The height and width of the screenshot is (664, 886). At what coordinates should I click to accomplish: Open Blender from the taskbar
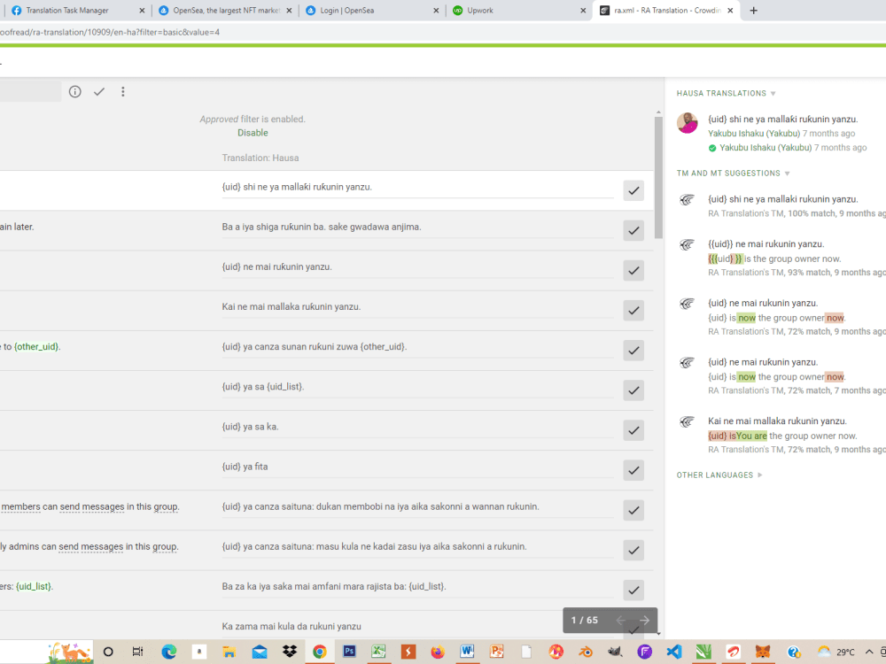[x=586, y=652]
